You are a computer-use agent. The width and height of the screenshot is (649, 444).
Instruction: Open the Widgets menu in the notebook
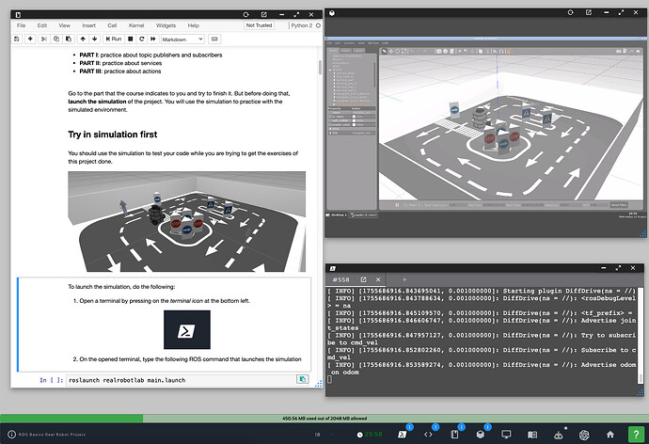pyautogui.click(x=166, y=26)
